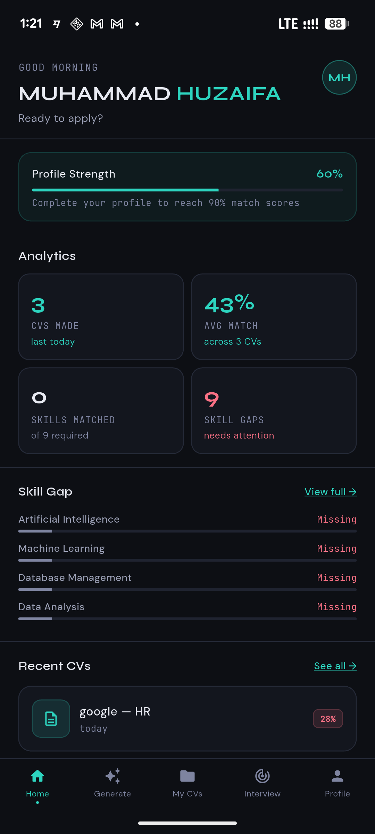Open the google — HR CV title

pos(115,712)
